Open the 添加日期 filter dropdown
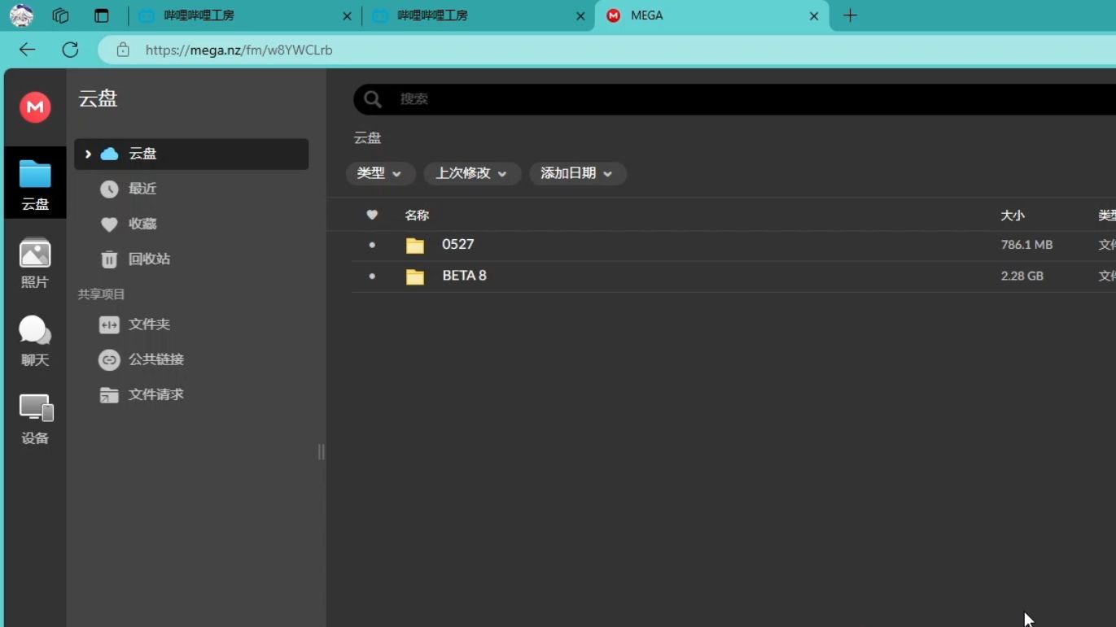Image resolution: width=1116 pixels, height=627 pixels. point(577,173)
